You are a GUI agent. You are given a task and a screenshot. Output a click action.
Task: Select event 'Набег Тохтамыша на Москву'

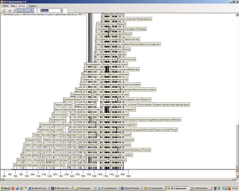pyautogui.click(x=84, y=115)
